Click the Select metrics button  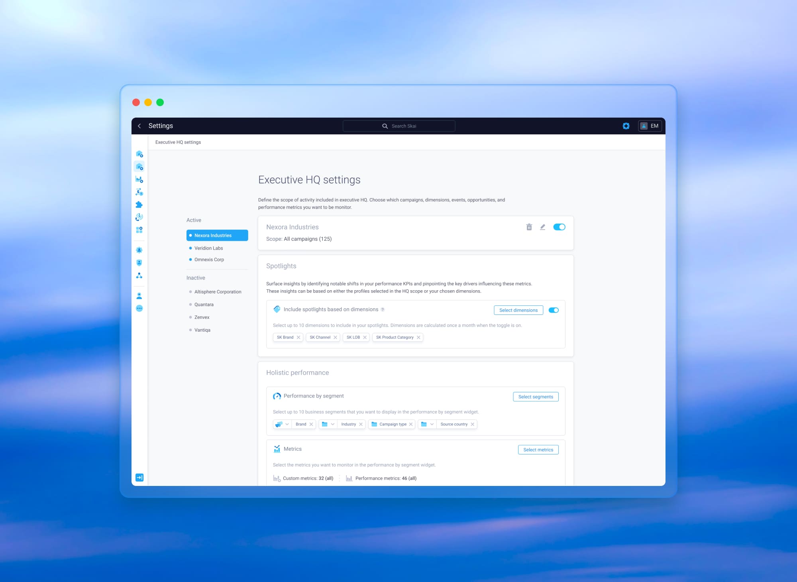point(538,450)
